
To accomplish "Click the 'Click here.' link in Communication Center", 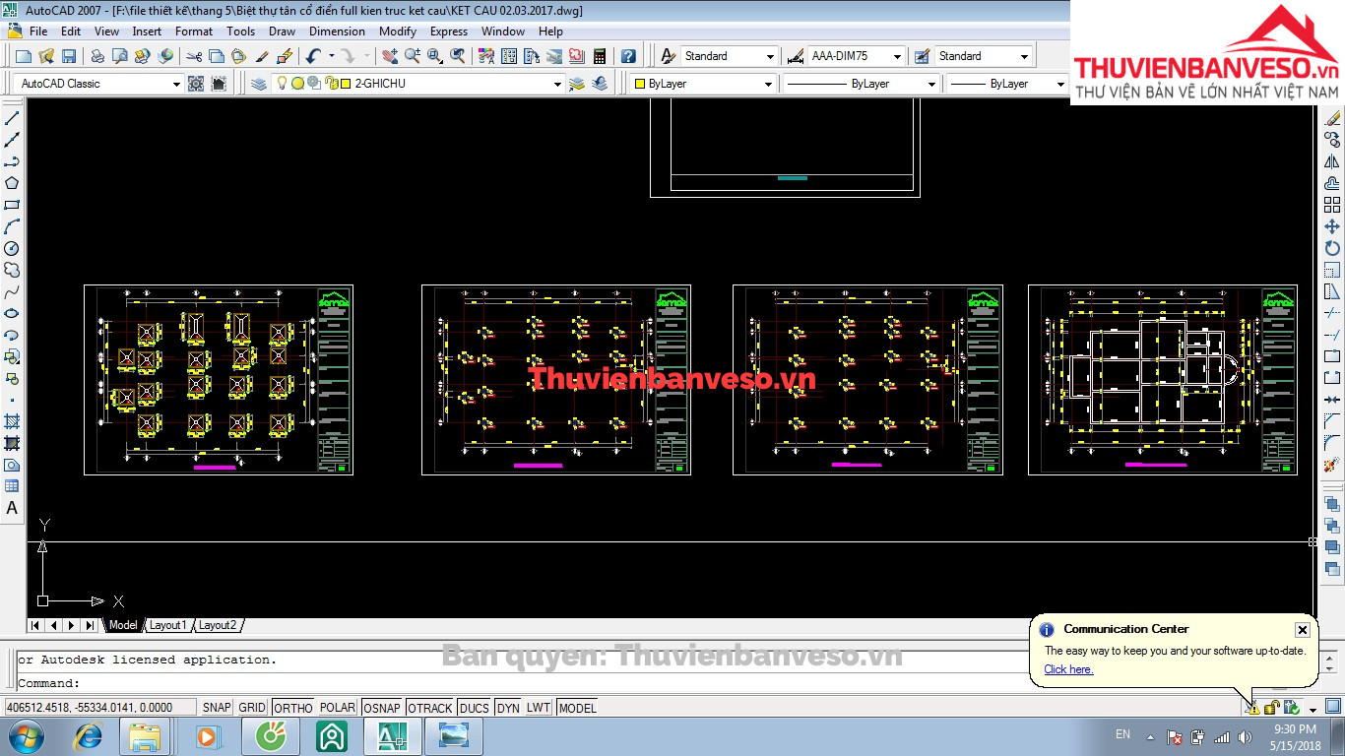I will pyautogui.click(x=1068, y=669).
